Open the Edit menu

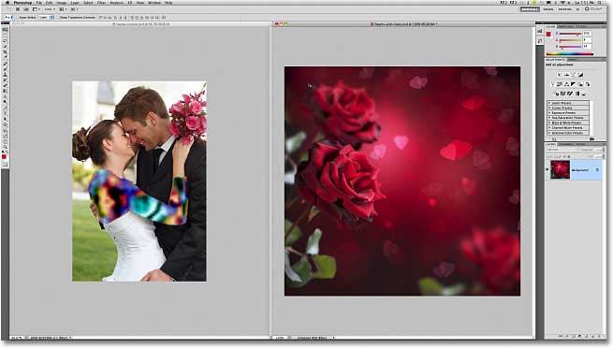pyautogui.click(x=49, y=3)
